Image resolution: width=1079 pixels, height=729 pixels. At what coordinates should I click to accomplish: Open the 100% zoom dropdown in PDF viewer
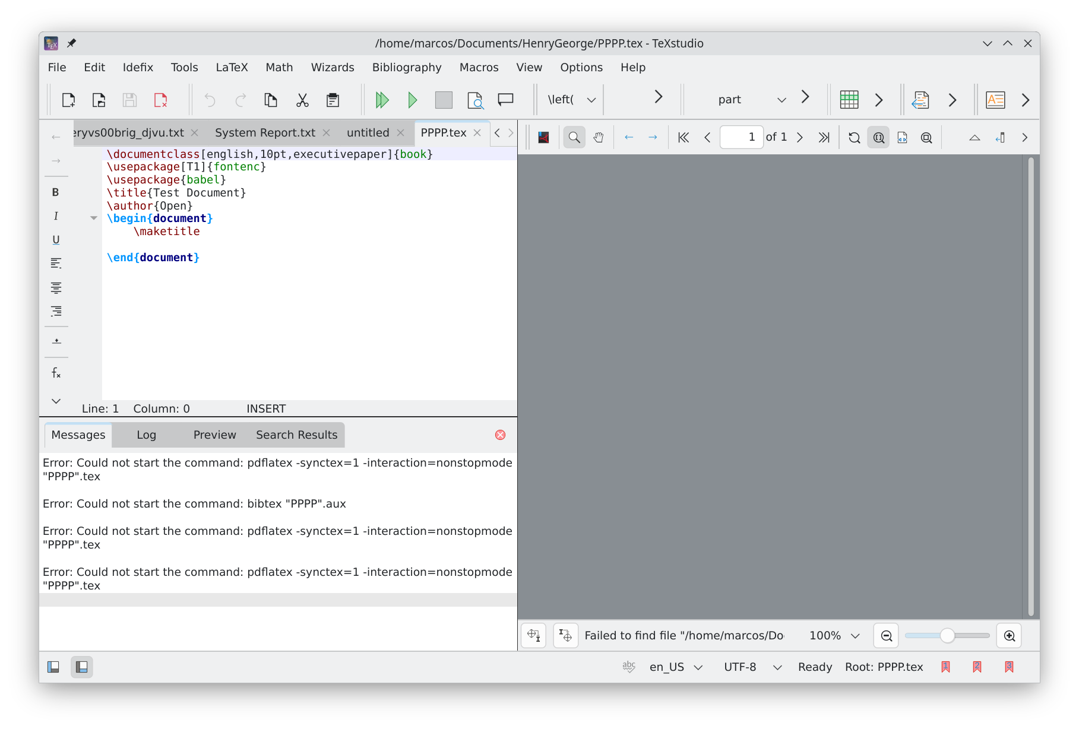(834, 636)
